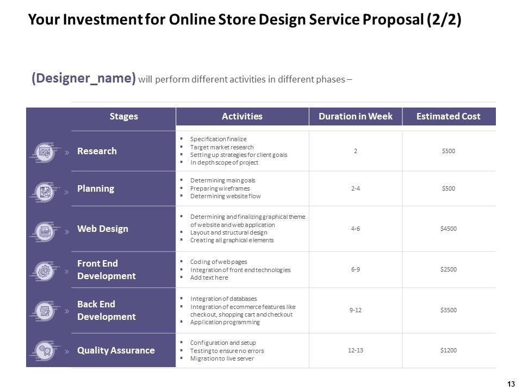Click 'Target market research' bullet
The width and height of the screenshot is (522, 391).
pyautogui.click(x=222, y=147)
